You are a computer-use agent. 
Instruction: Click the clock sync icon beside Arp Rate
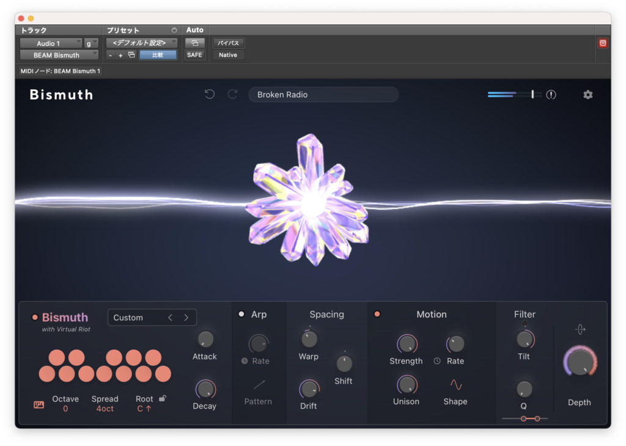click(x=245, y=360)
